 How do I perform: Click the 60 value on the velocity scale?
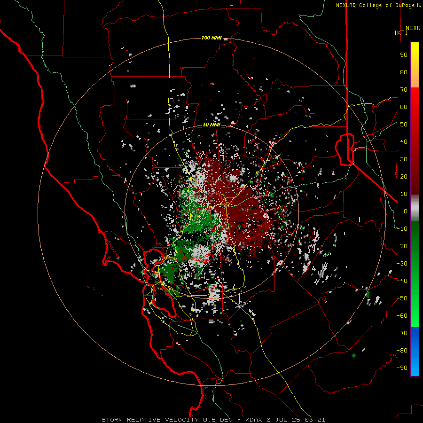[x=404, y=107]
